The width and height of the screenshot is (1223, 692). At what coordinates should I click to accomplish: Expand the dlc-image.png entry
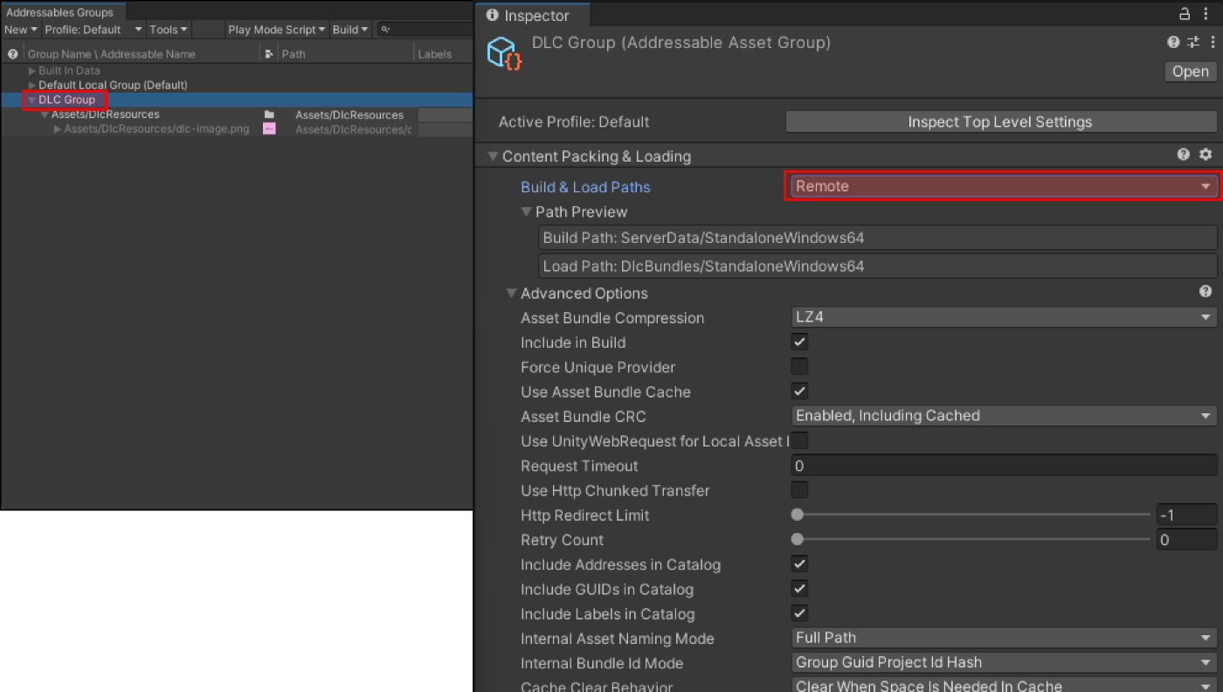pos(58,129)
